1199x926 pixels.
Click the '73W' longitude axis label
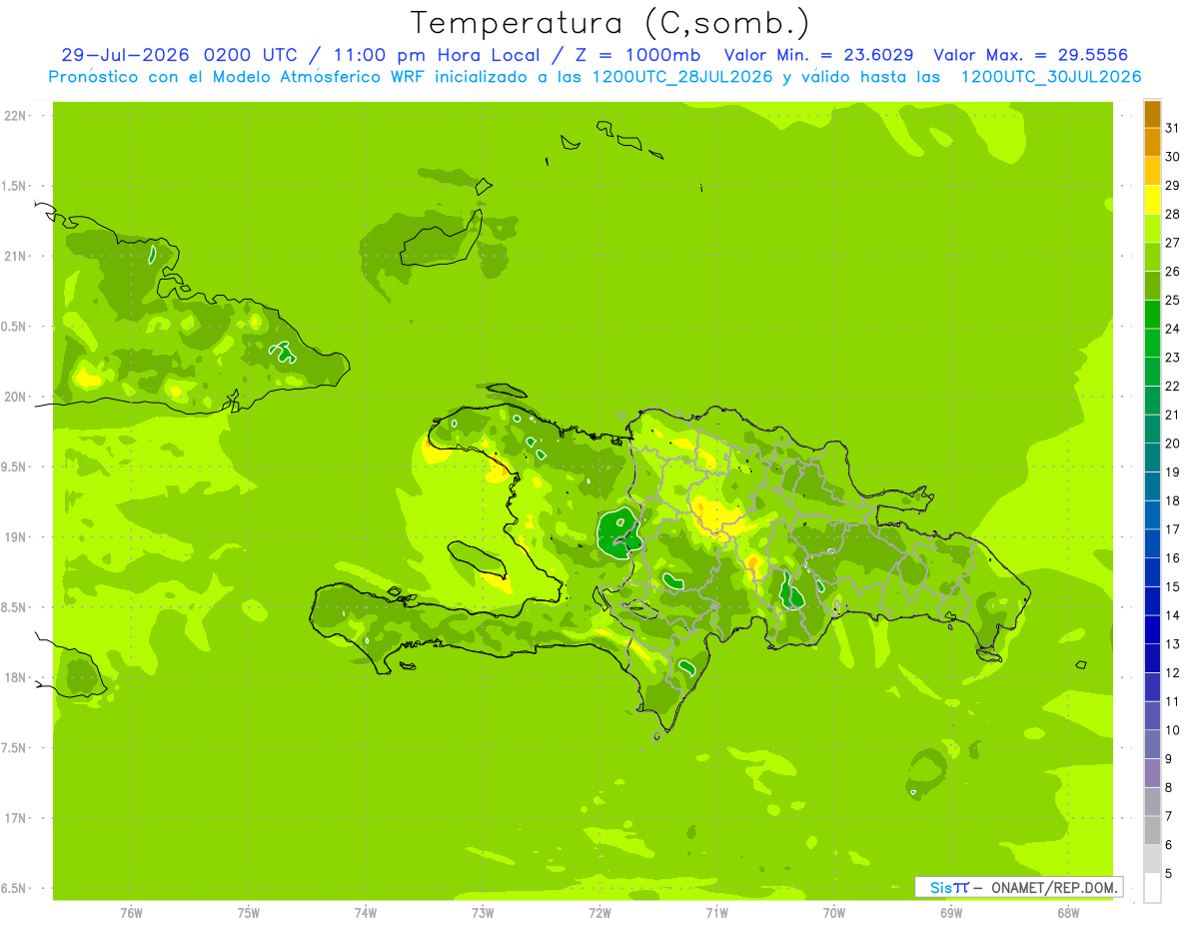(483, 913)
